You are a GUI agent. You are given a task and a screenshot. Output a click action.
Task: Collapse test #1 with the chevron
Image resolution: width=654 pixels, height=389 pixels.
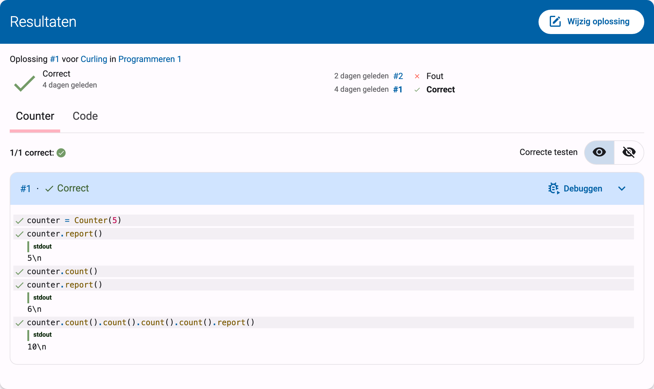622,188
